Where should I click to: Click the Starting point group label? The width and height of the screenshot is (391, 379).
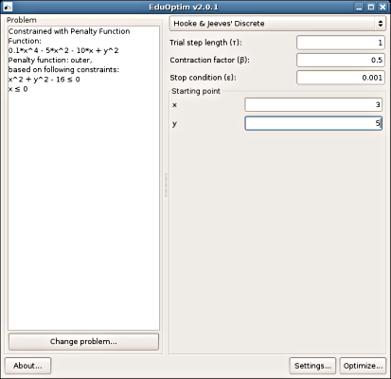click(196, 91)
